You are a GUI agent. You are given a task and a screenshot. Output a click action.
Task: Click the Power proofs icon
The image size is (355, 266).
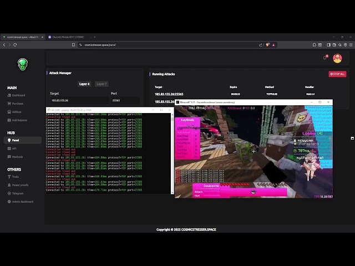pyautogui.click(x=9, y=185)
